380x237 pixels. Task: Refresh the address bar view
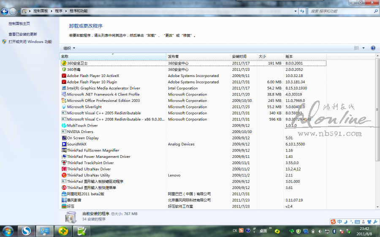[x=303, y=11]
